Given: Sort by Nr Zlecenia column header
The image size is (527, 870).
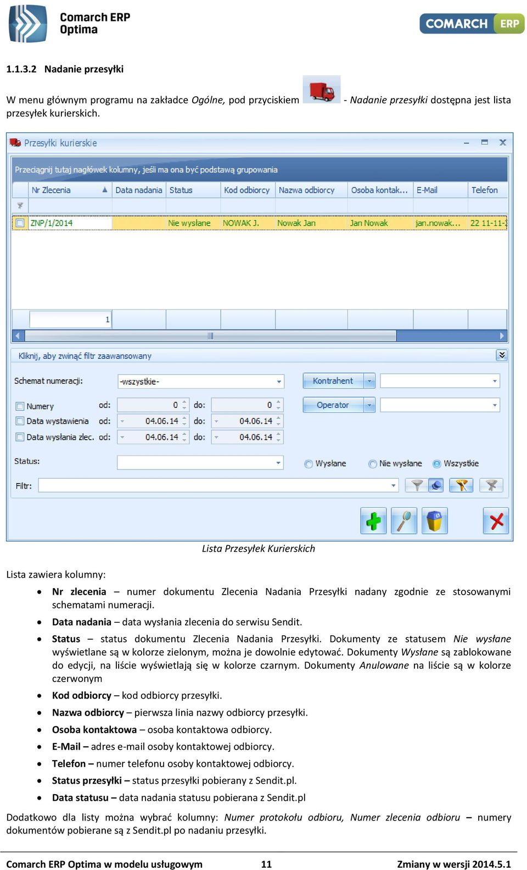Looking at the screenshot, I should coord(70,190).
